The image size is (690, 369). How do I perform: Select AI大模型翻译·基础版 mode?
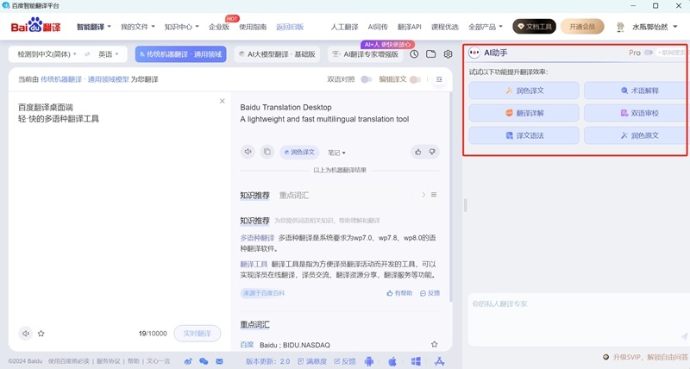point(277,54)
